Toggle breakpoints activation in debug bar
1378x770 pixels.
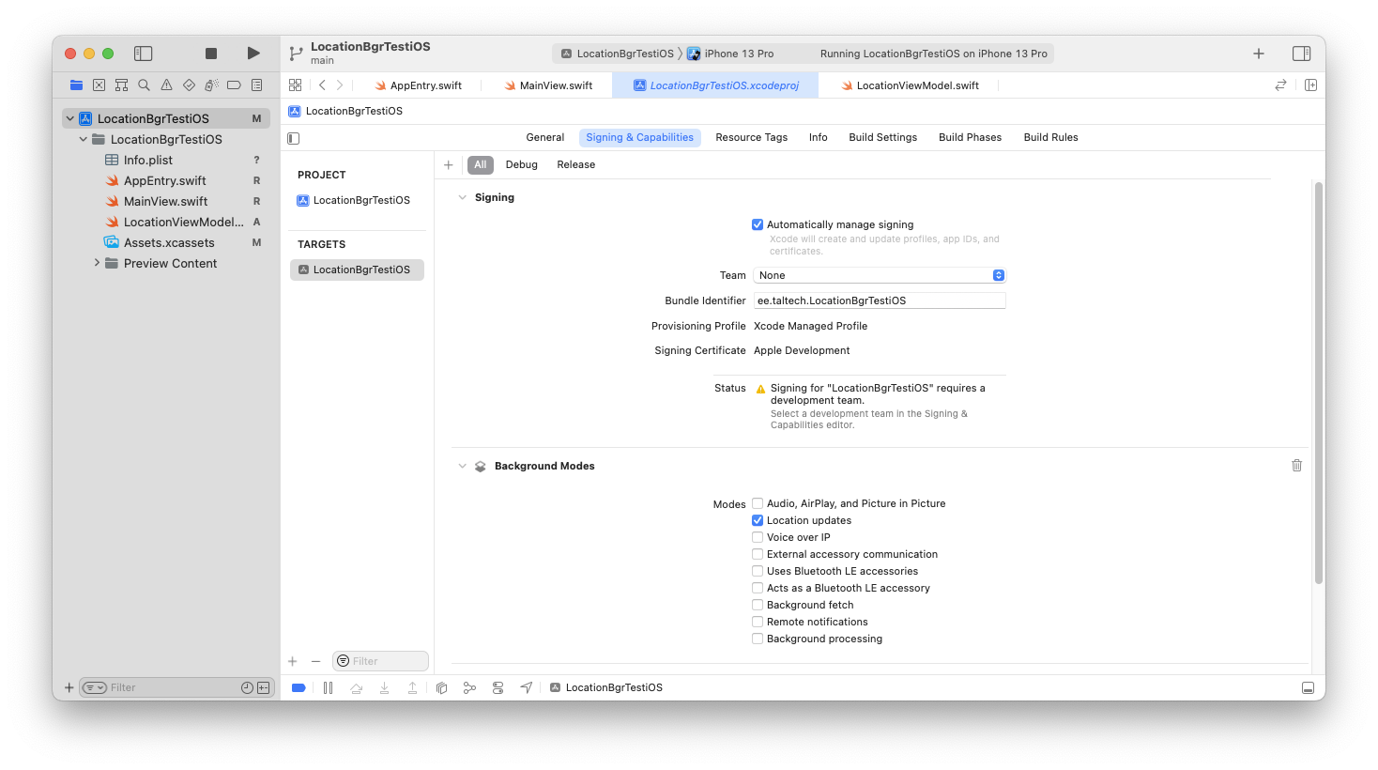click(299, 687)
